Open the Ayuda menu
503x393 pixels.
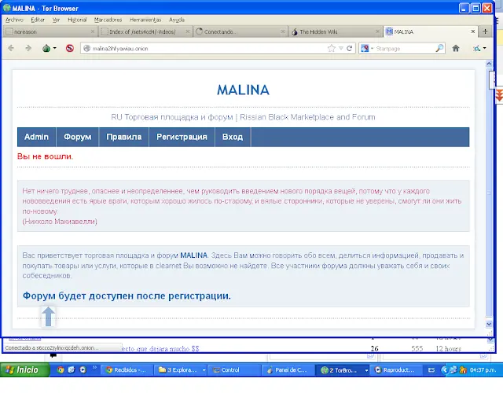(177, 20)
